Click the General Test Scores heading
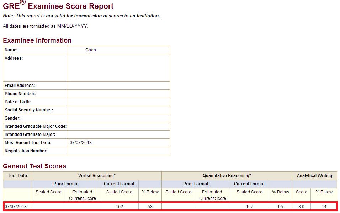The width and height of the screenshot is (340, 213). [x=34, y=166]
